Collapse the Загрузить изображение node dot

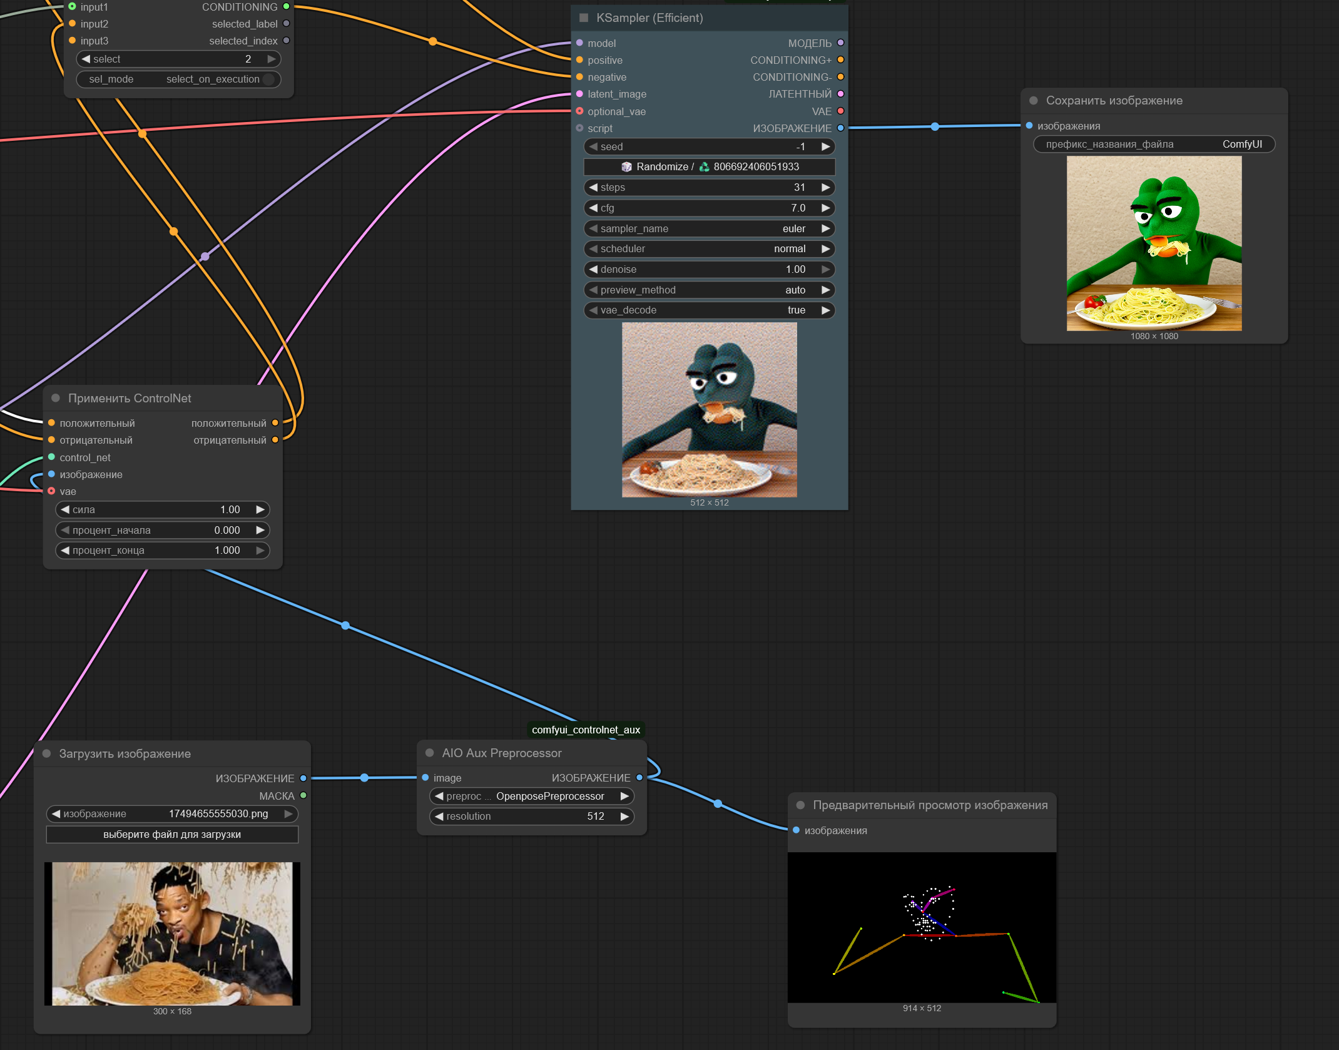pos(46,753)
